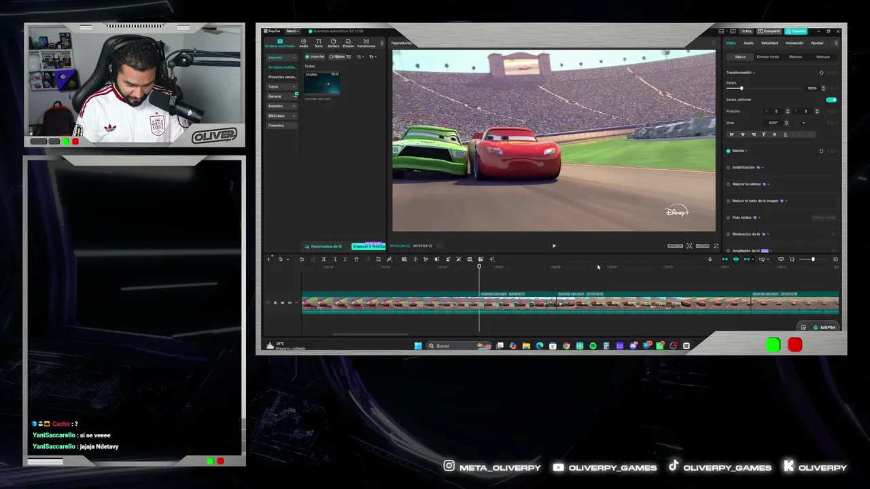Show more tools with the arrow
This screenshot has height=489, width=870.
(382, 43)
